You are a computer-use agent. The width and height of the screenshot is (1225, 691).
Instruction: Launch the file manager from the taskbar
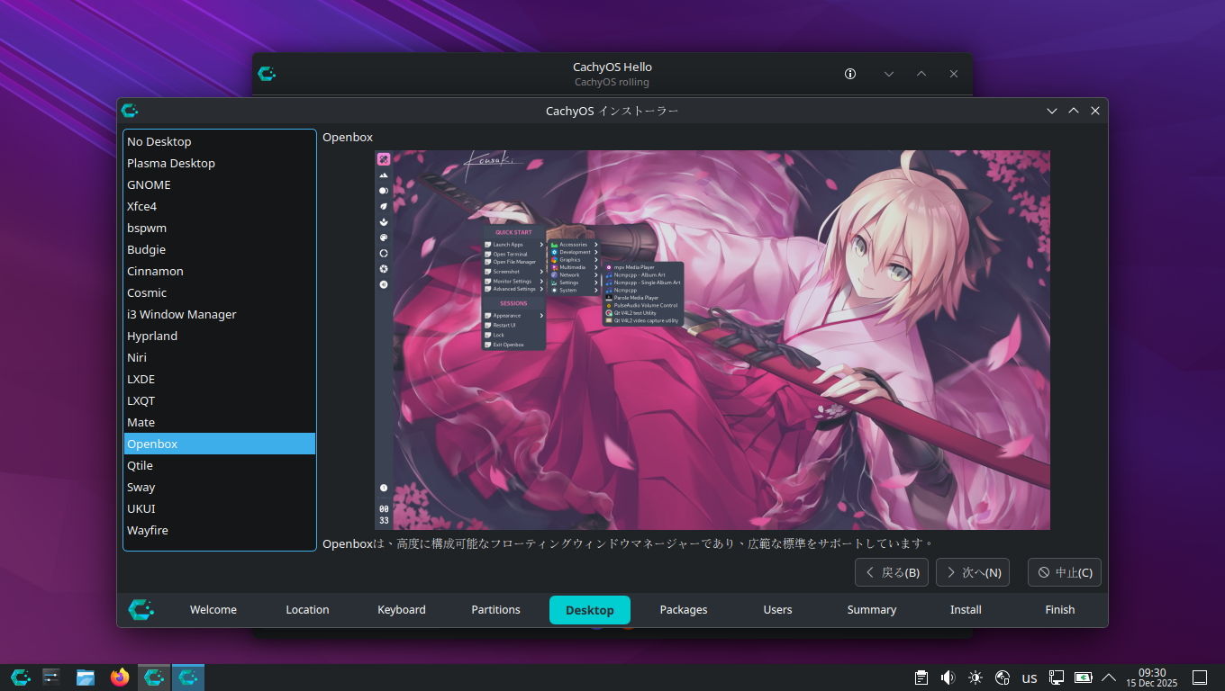pyautogui.click(x=86, y=678)
